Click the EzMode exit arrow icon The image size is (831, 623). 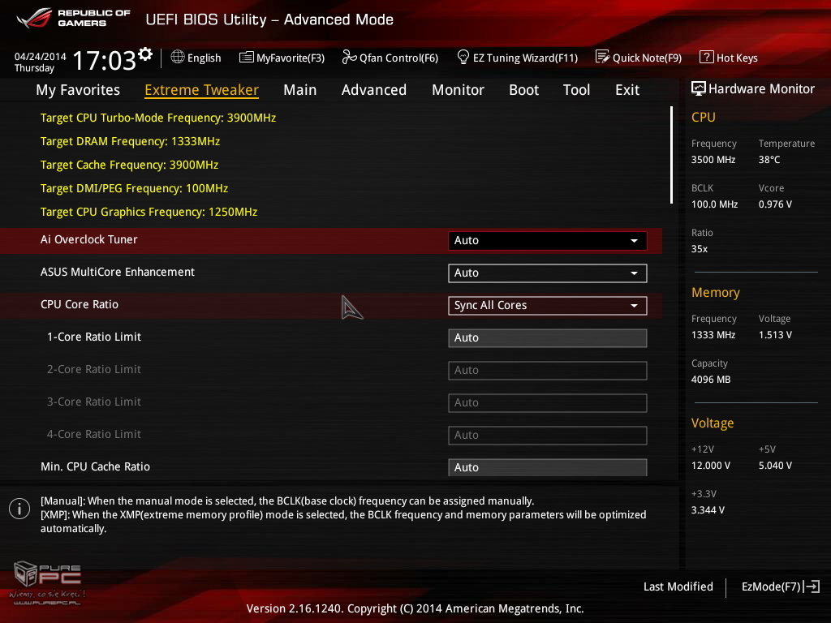(812, 586)
